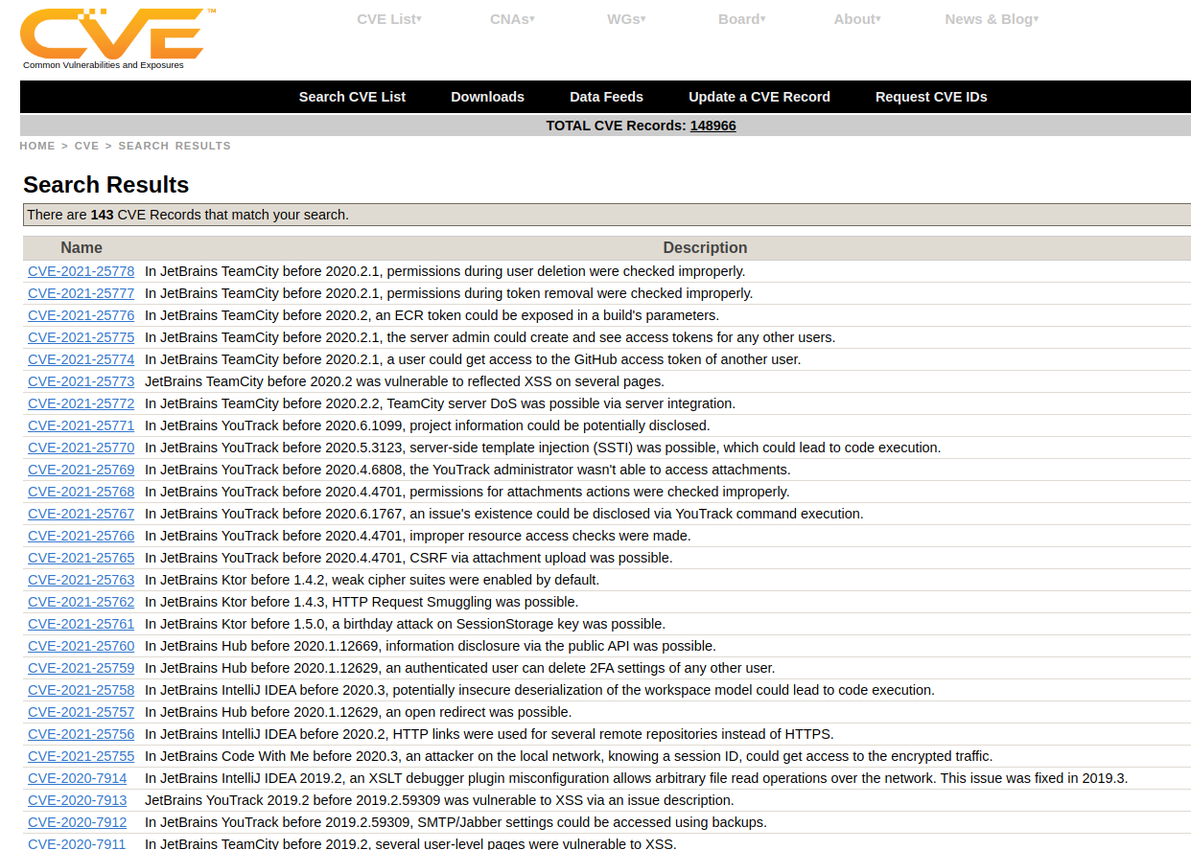Expand the Board dropdown menu
This screenshot has height=850, width=1191.
[742, 19]
